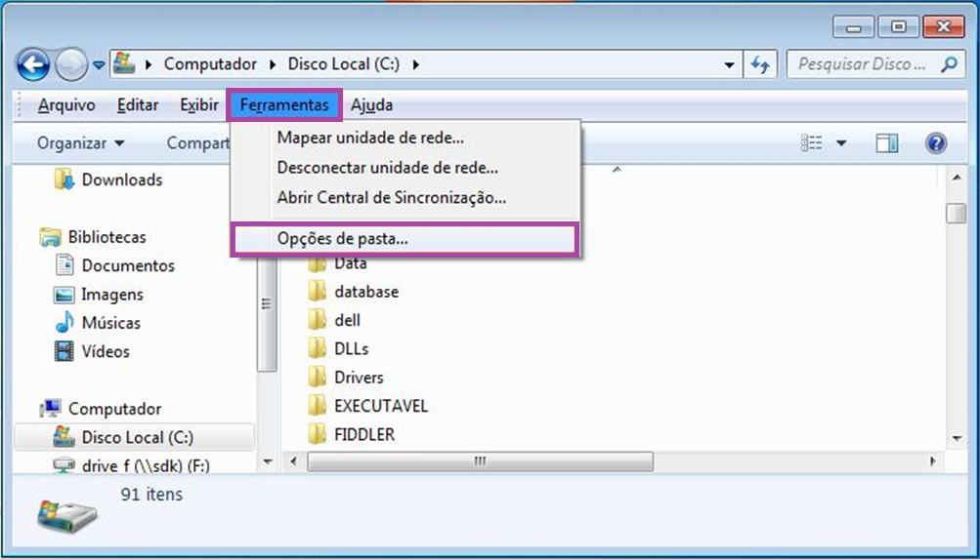This screenshot has width=980, height=559.
Task: Click the navigation pane scrollbar thumb
Action: 267,303
